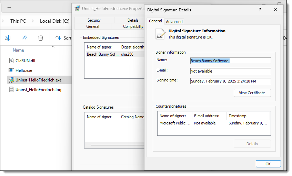Image resolution: width=292 pixels, height=176 pixels.
Task: Click the View Certificate button
Action: [x=252, y=93]
